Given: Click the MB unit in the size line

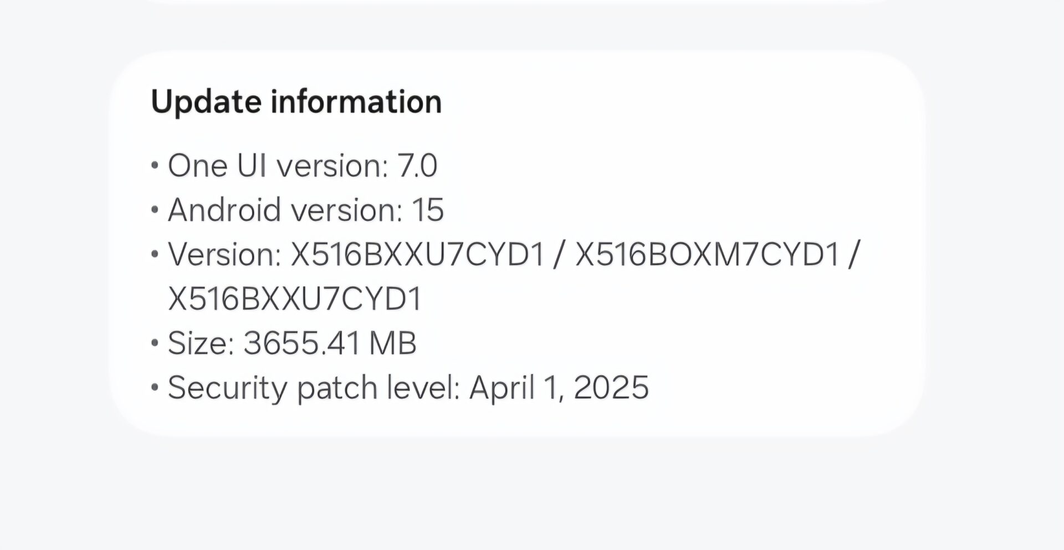Looking at the screenshot, I should [393, 343].
